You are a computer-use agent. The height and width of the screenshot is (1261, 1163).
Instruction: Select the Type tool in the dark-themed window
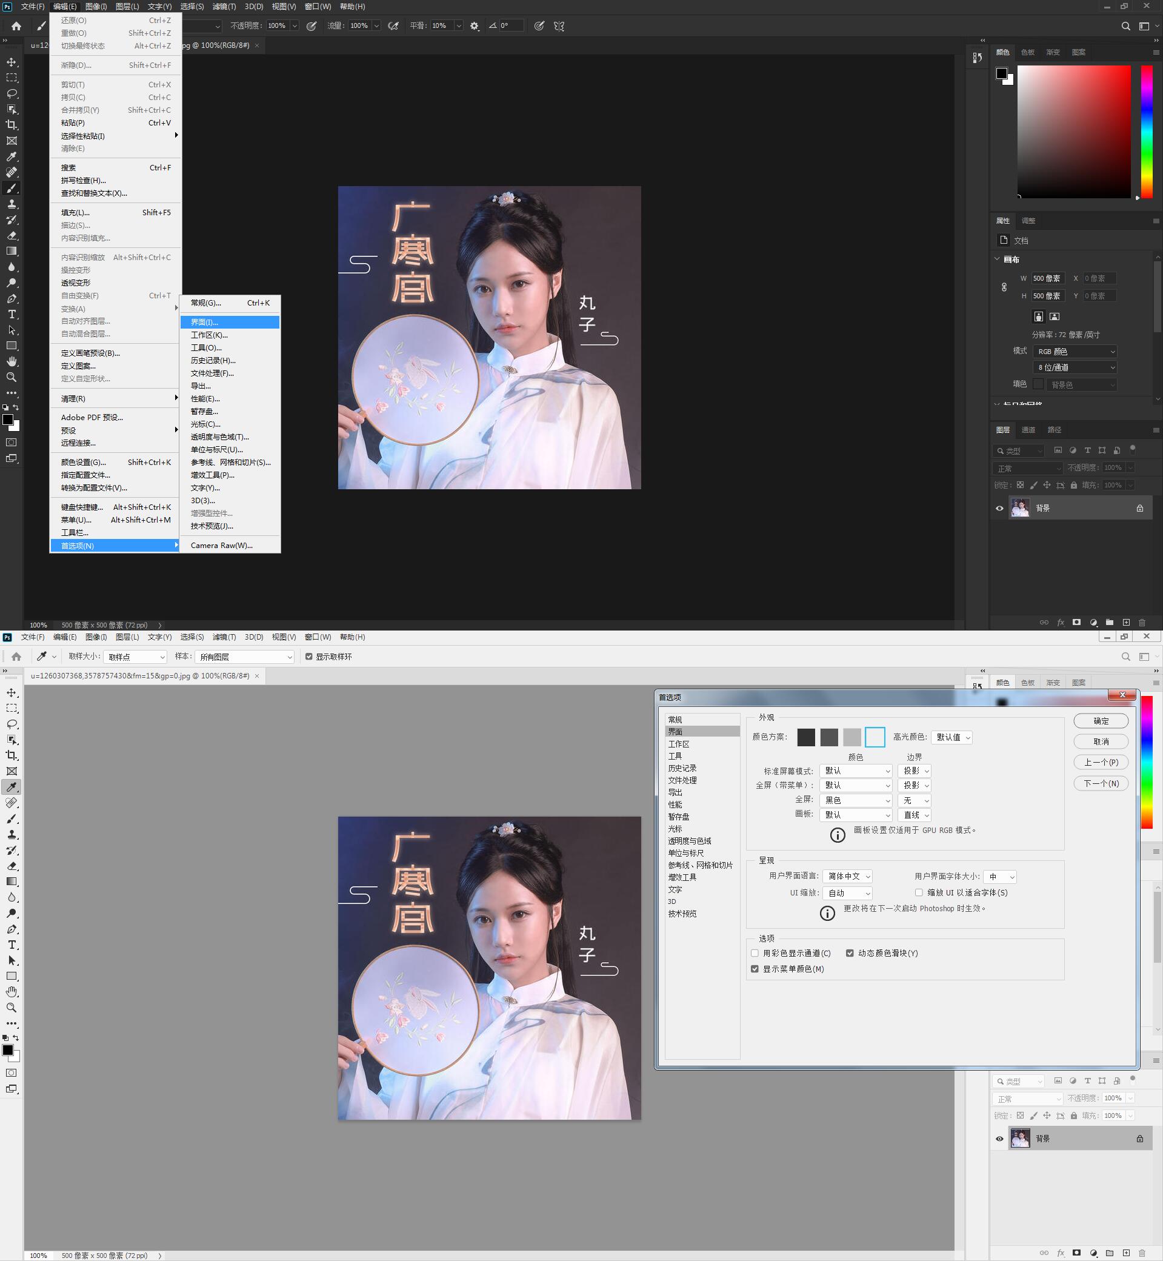click(x=12, y=314)
